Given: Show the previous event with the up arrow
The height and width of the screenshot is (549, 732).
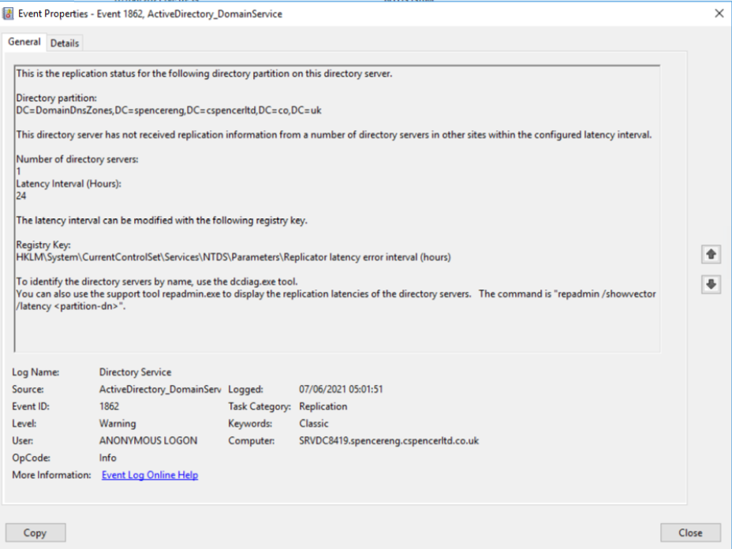Looking at the screenshot, I should click(x=711, y=255).
